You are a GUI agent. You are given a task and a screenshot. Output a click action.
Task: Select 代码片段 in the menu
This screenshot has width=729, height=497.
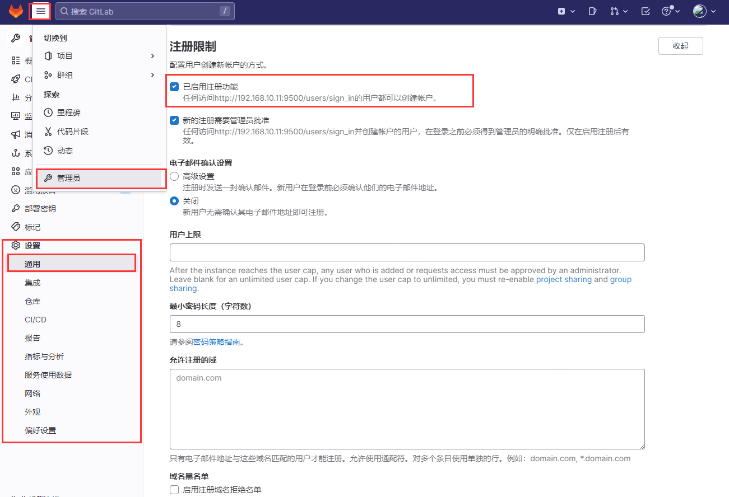pos(73,132)
